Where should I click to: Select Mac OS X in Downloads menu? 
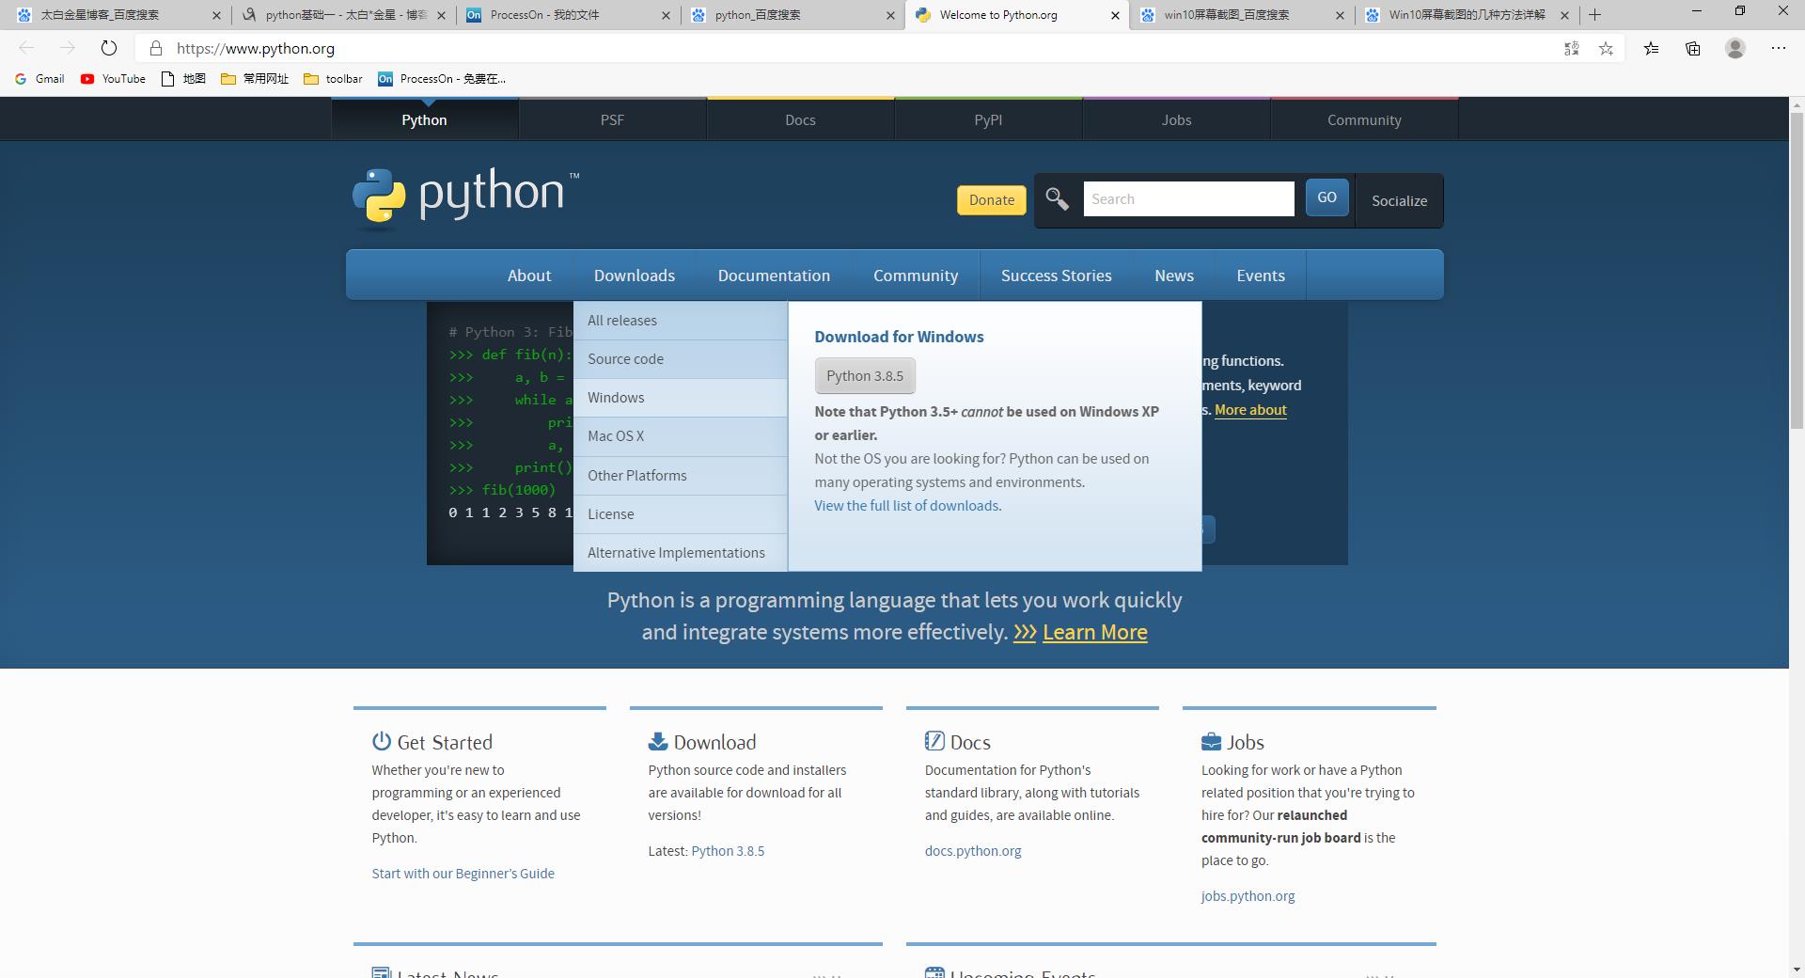pyautogui.click(x=680, y=436)
